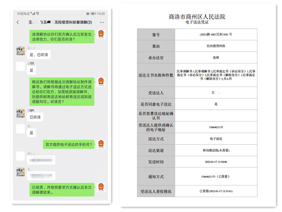This screenshot has width=282, height=212.
Task: Click the document title 商洛市商州区人民法院
Action: pos(197,17)
